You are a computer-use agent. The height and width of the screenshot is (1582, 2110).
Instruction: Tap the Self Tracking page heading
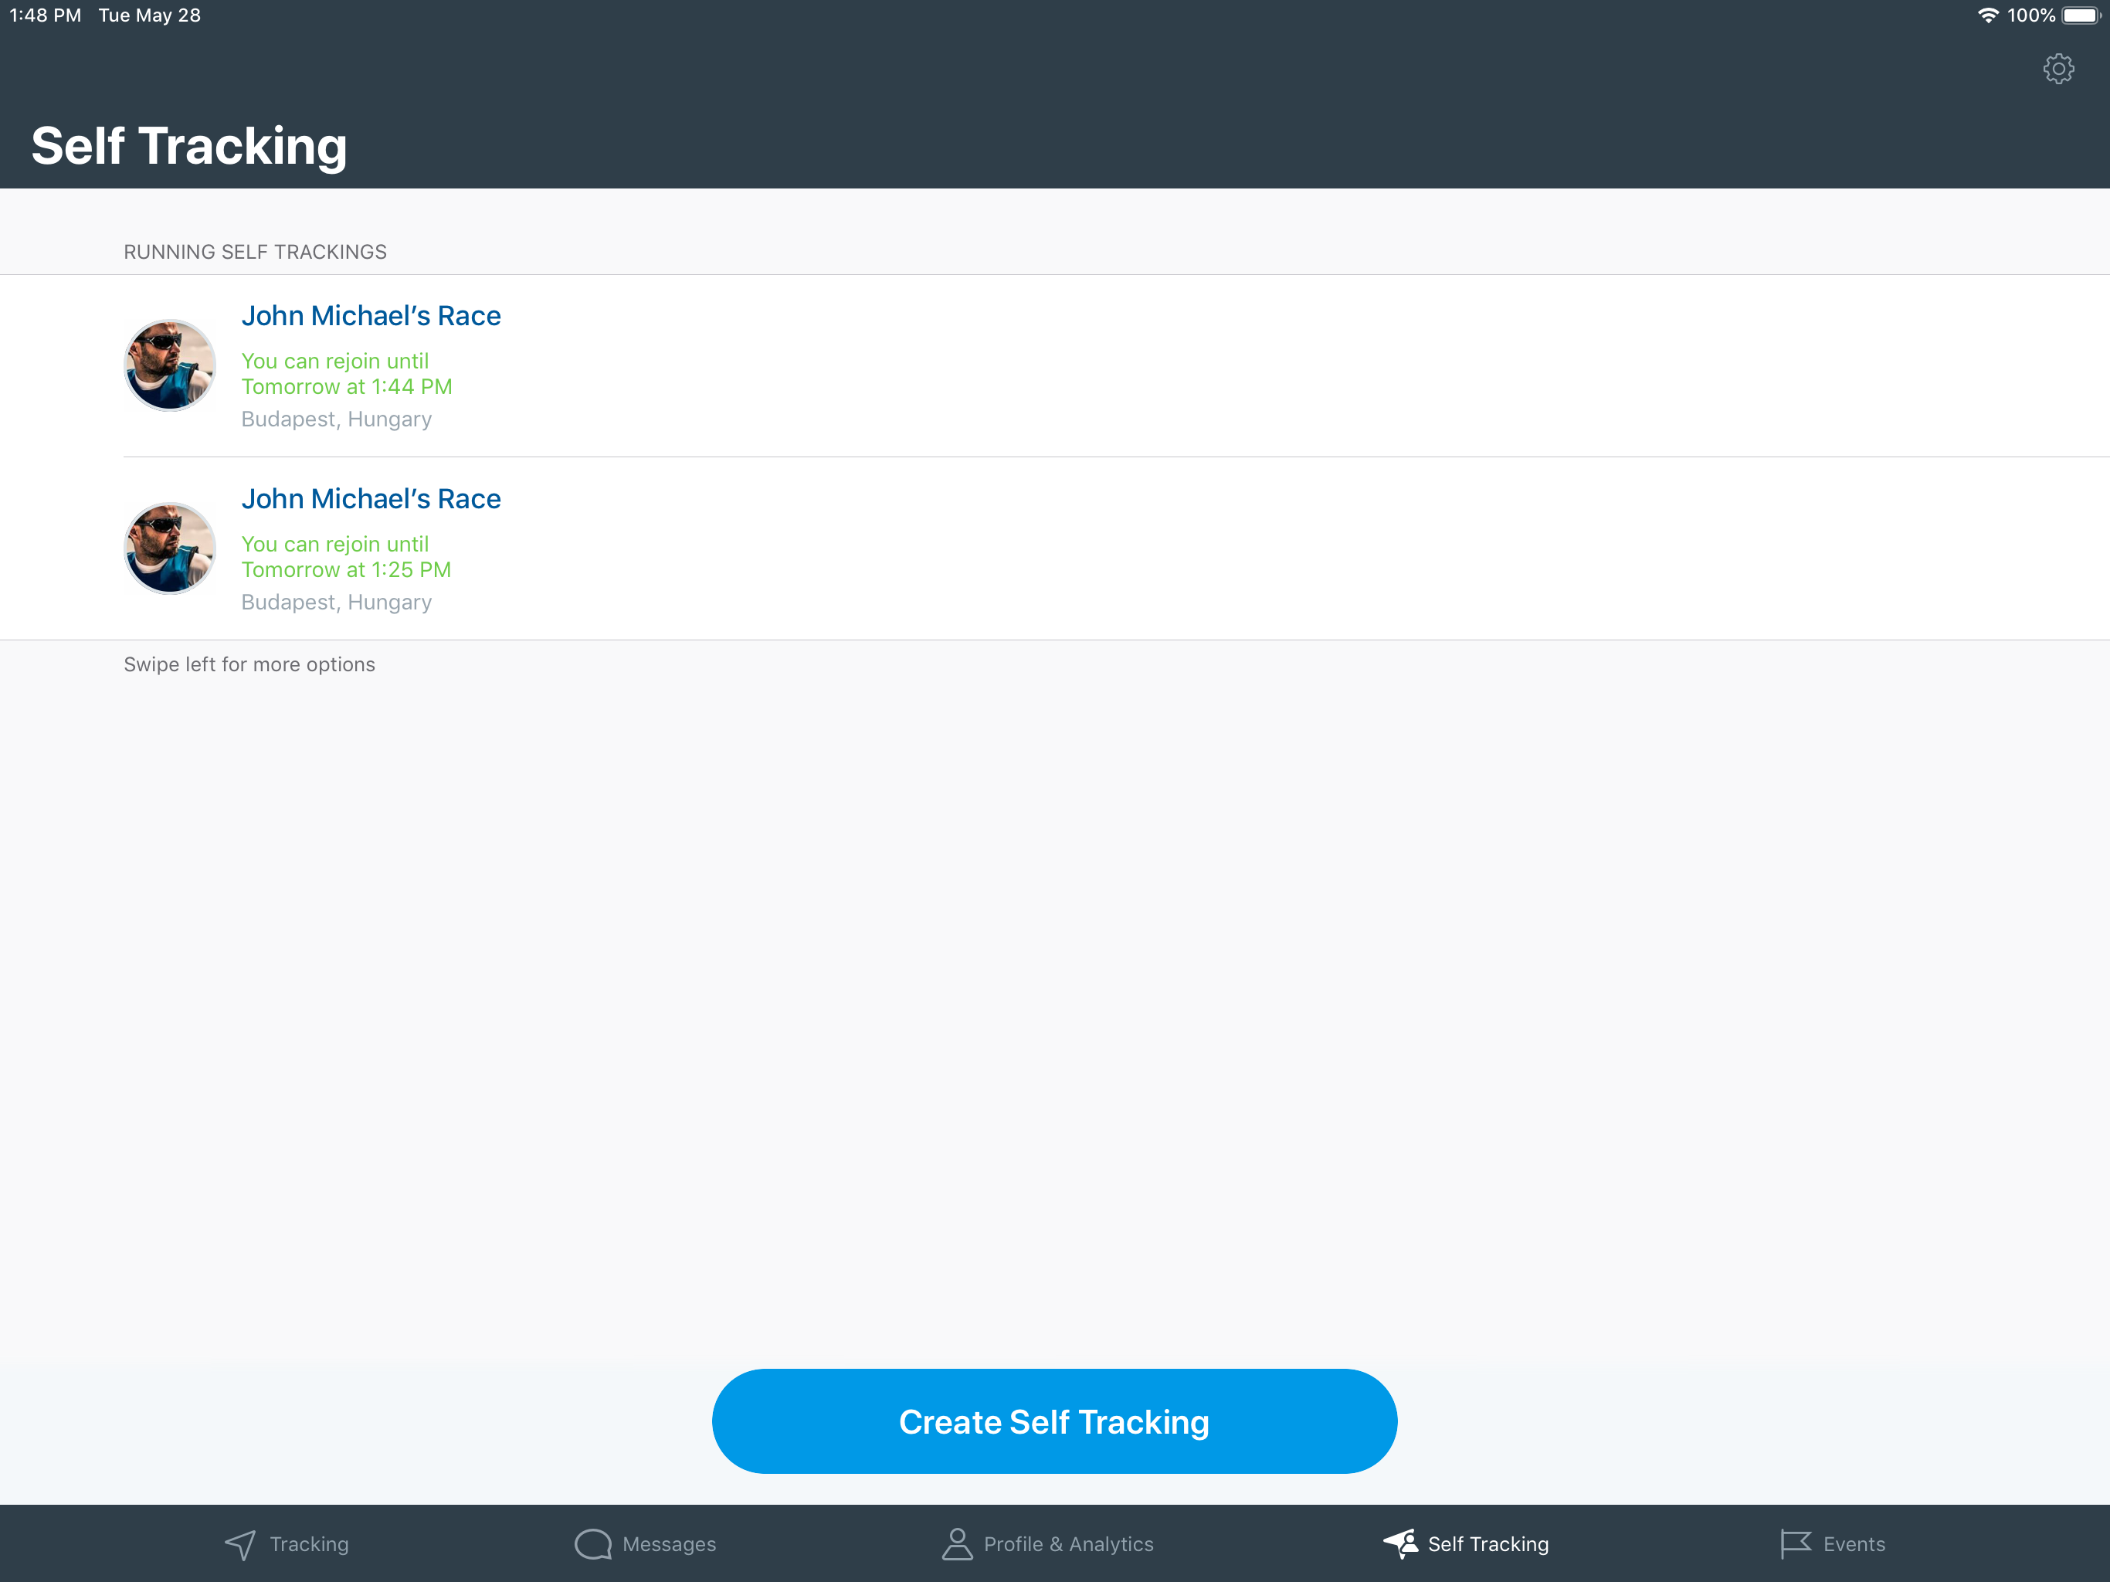click(189, 146)
